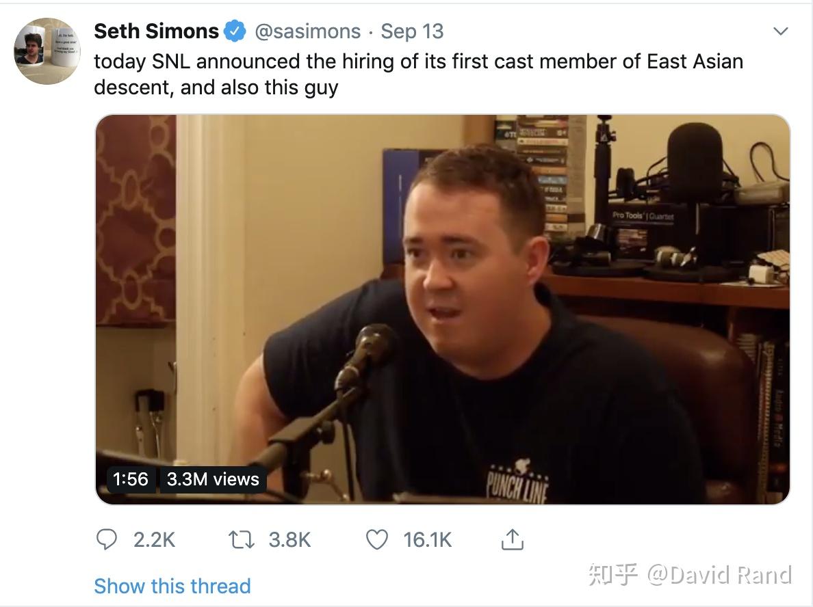Click Show this thread link

point(172,586)
